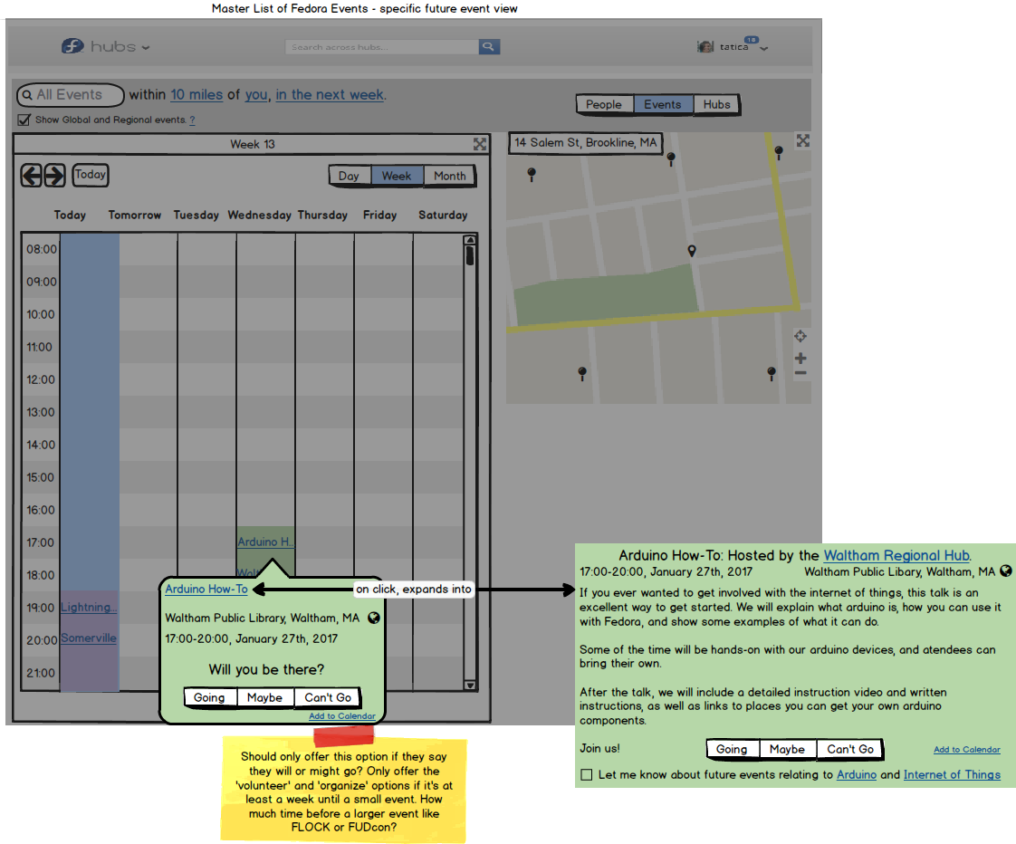This screenshot has width=1016, height=844.
Task: Click calendar scrollbar up arrow
Action: [470, 241]
